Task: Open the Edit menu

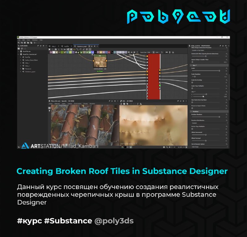Action: (23, 40)
